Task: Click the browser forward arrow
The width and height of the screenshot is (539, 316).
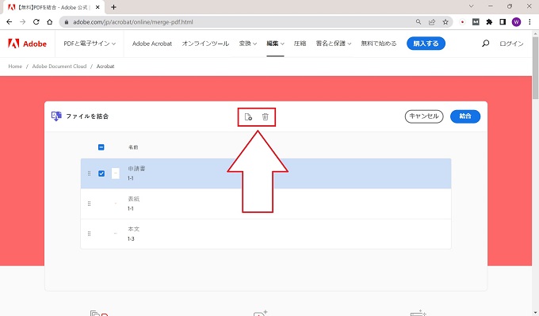Action: 23,22
